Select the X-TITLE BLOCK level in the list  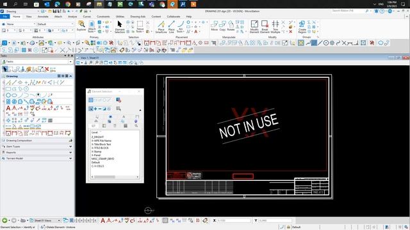tap(100, 148)
